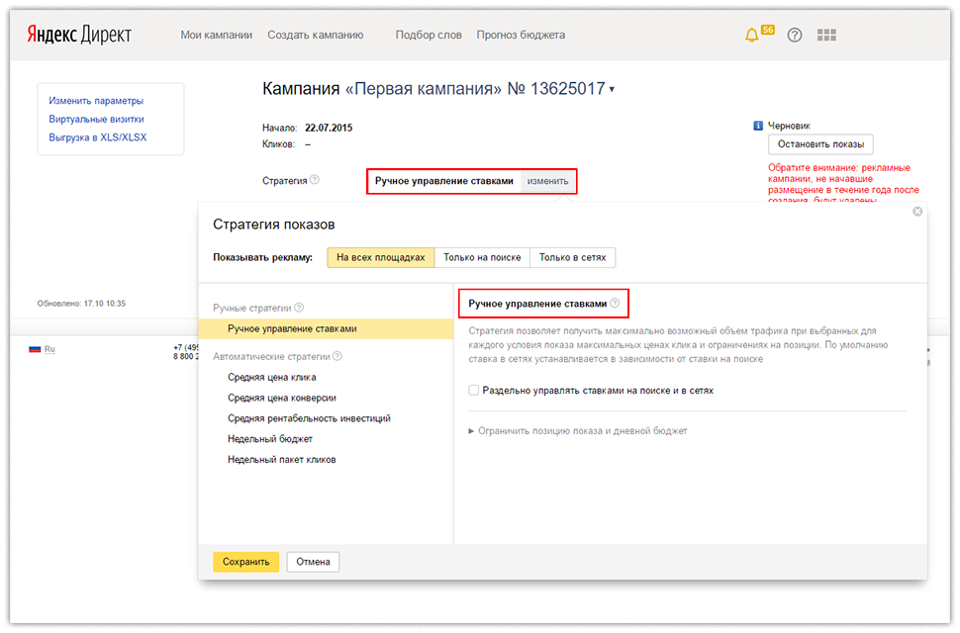Image resolution: width=960 pixels, height=633 pixels.
Task: Open campaign title dropdown arrow
Action: click(612, 90)
